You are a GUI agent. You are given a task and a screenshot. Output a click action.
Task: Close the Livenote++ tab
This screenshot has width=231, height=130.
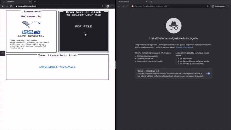pos(30,2)
